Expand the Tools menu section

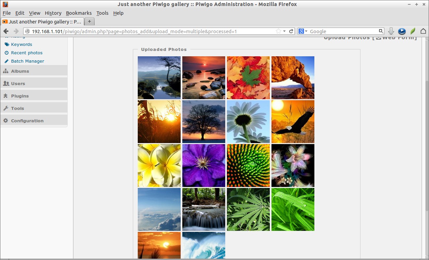(x=34, y=108)
